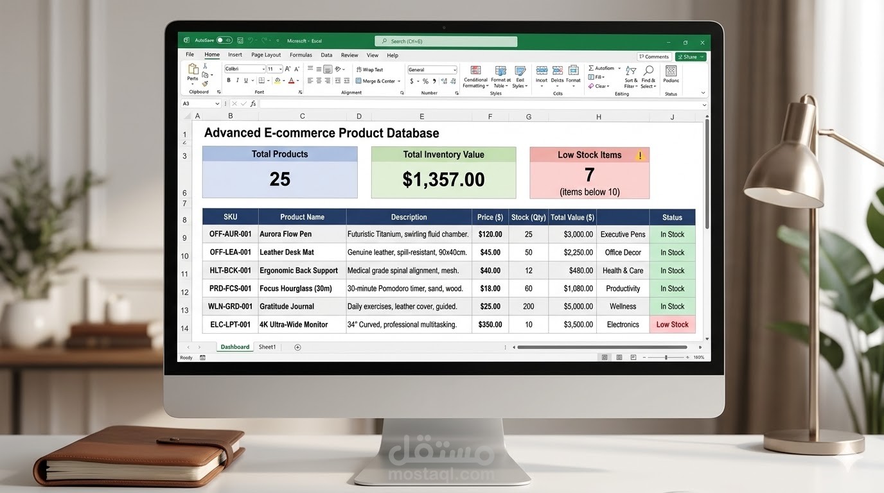
Task: Open the General number format dropdown
Action: click(454, 70)
